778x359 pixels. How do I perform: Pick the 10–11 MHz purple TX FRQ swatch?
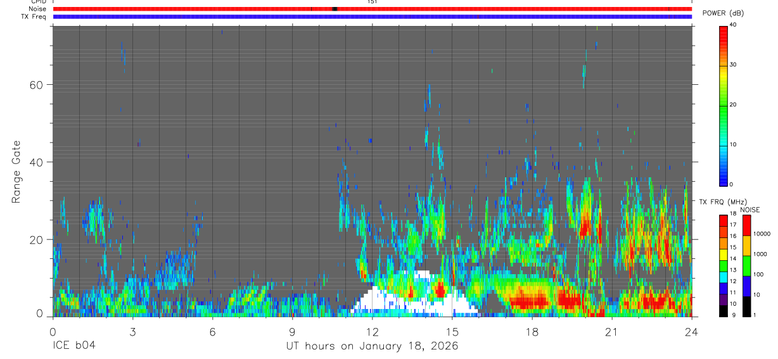click(724, 299)
